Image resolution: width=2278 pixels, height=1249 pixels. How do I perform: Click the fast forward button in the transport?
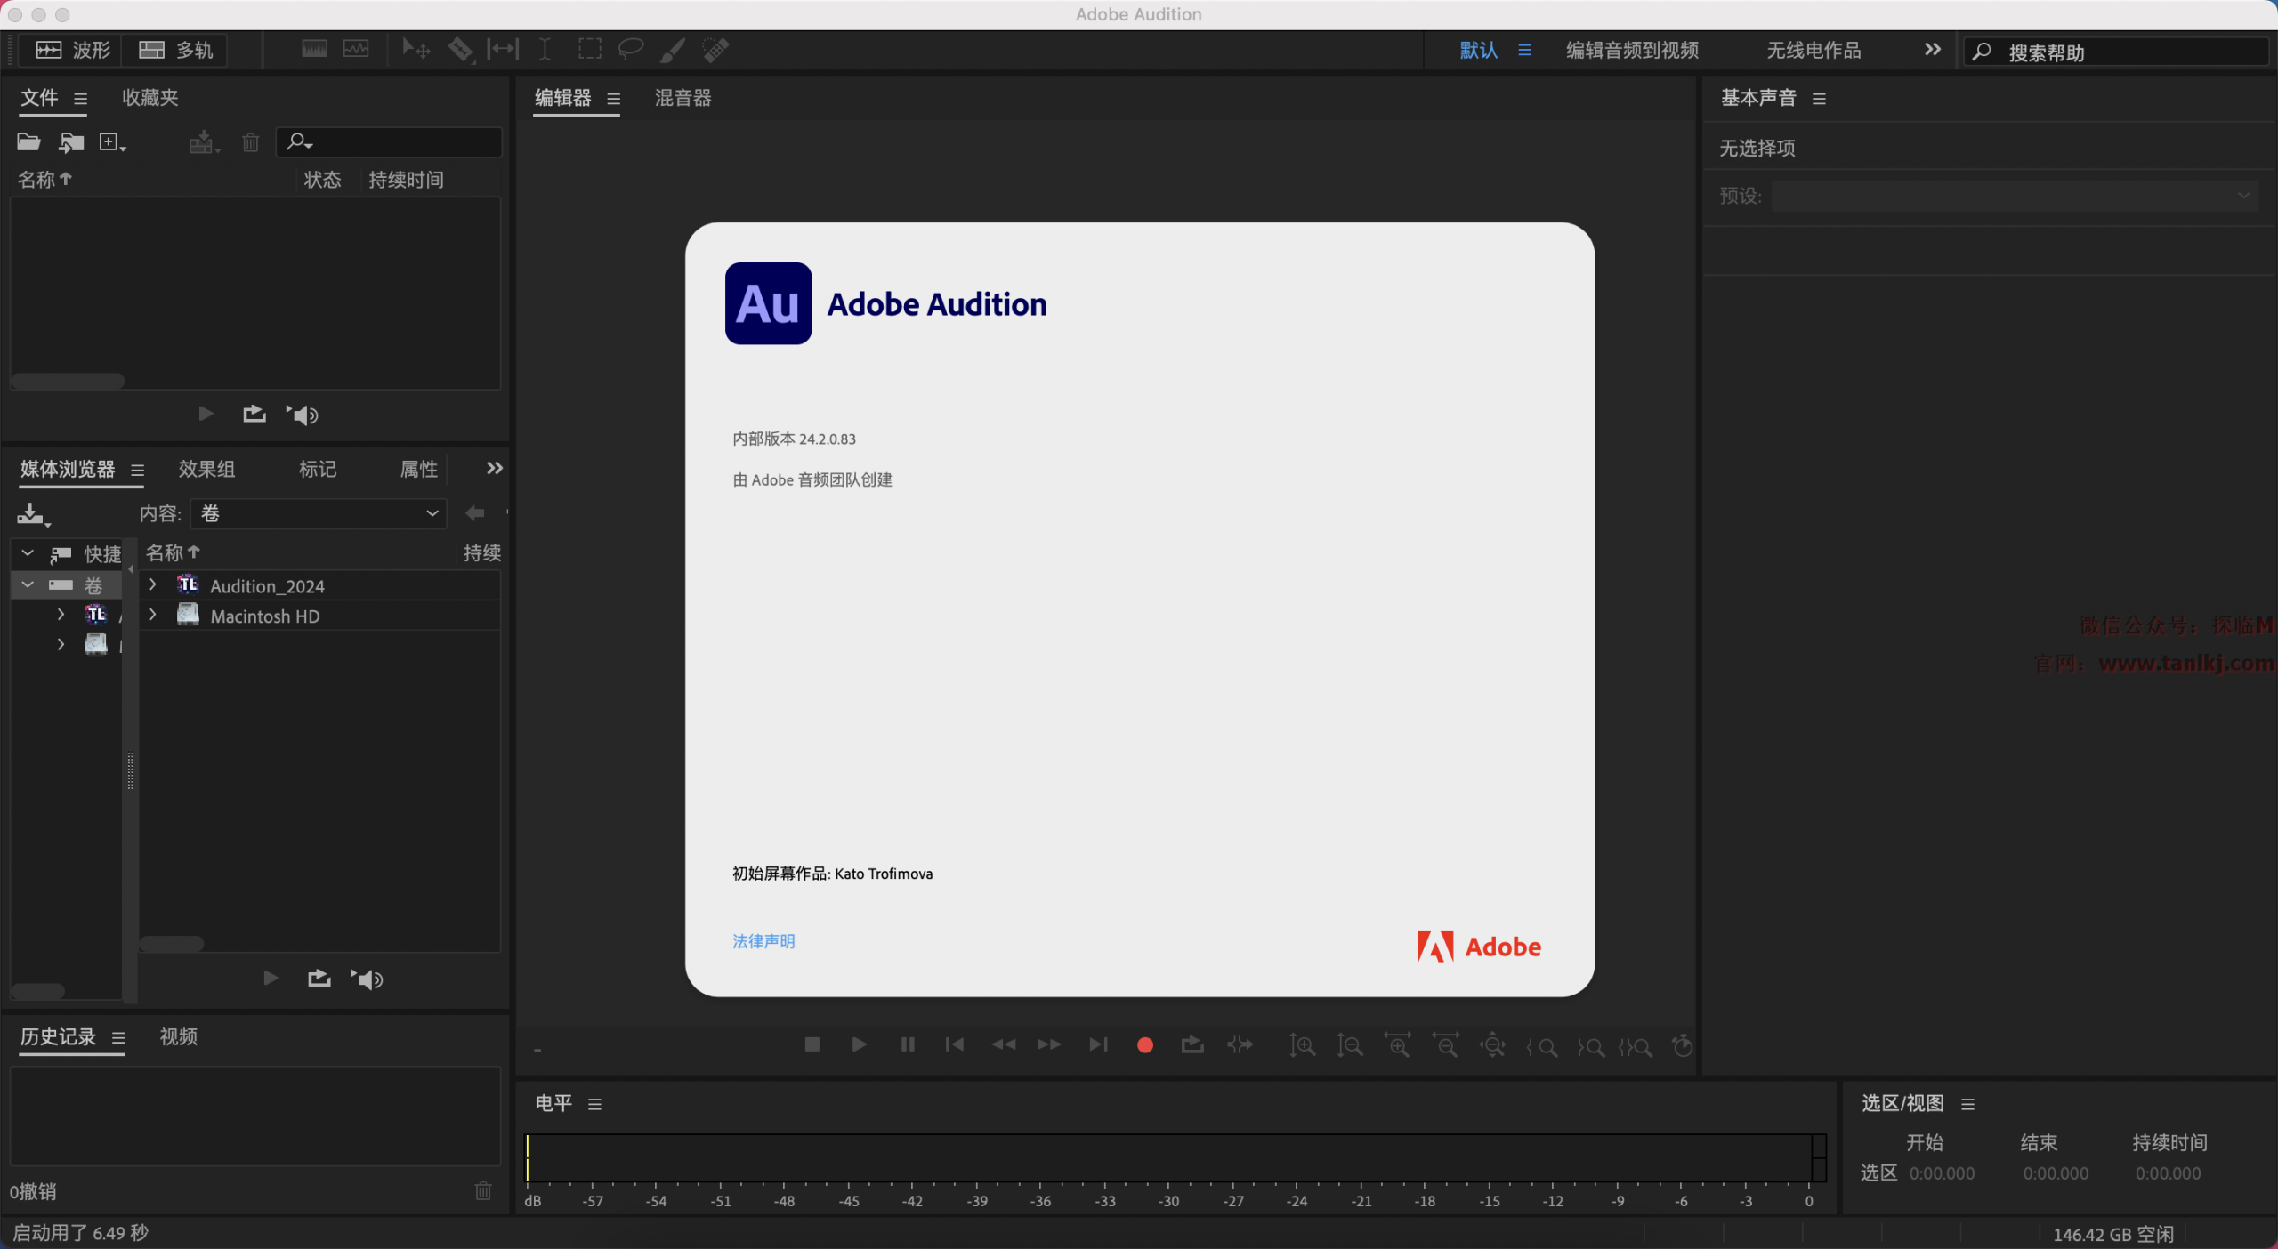pos(1050,1044)
